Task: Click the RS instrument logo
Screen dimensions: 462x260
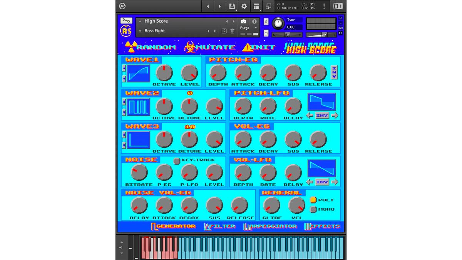Action: [126, 30]
